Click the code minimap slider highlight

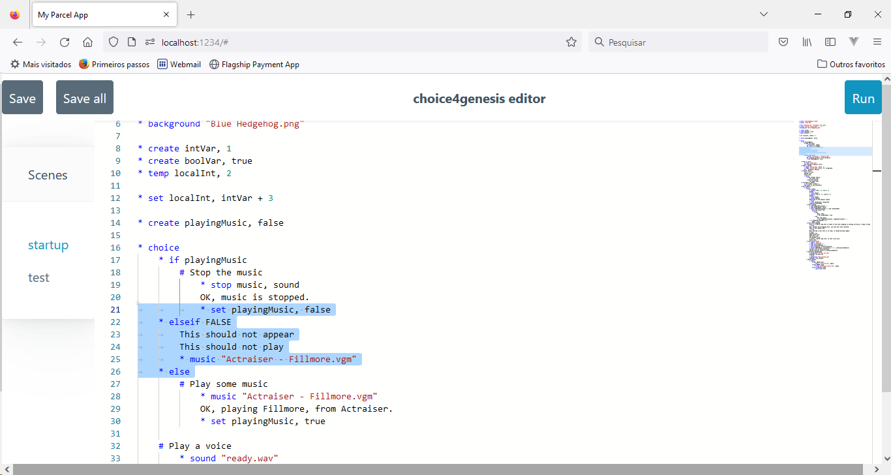click(835, 151)
